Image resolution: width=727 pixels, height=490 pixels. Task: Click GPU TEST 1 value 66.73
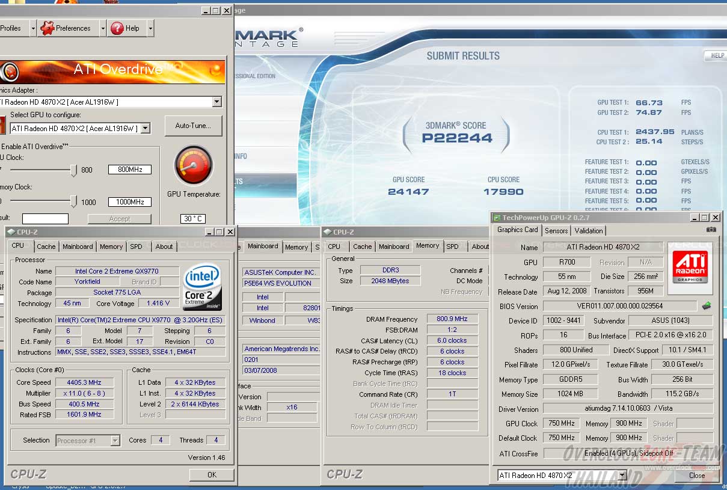click(x=649, y=103)
